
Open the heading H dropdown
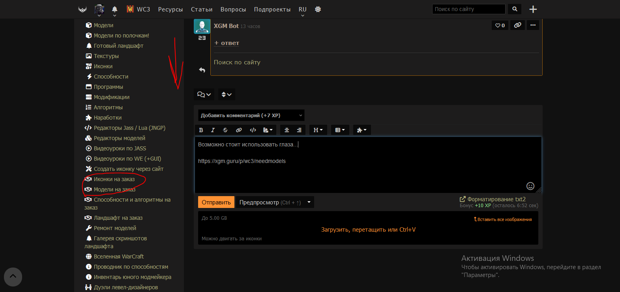[x=318, y=130]
